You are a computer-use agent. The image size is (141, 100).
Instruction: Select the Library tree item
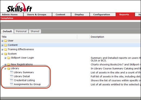(x=15, y=68)
